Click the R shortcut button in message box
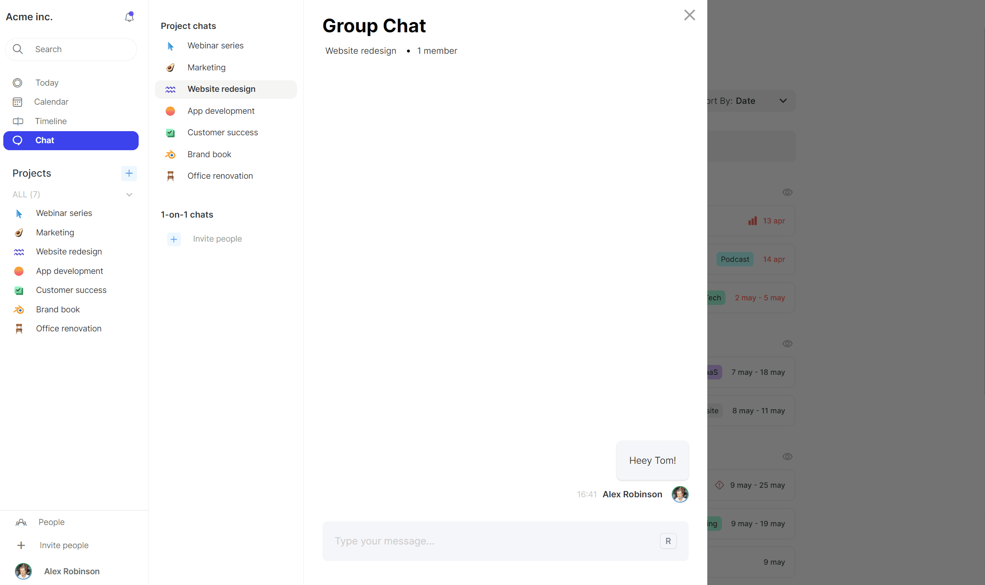This screenshot has height=585, width=985. pos(668,541)
